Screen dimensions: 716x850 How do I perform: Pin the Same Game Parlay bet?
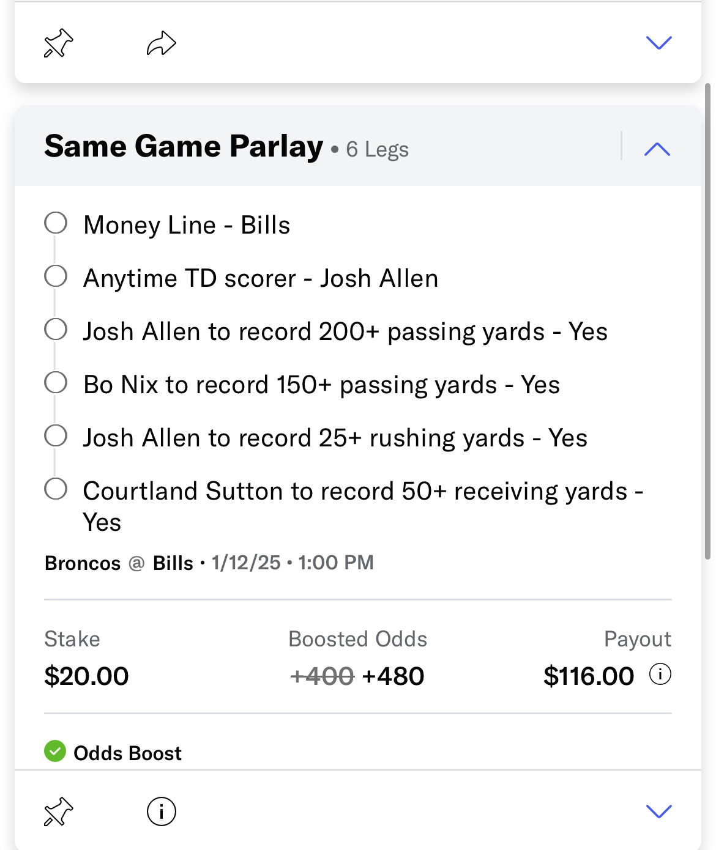[x=59, y=812]
